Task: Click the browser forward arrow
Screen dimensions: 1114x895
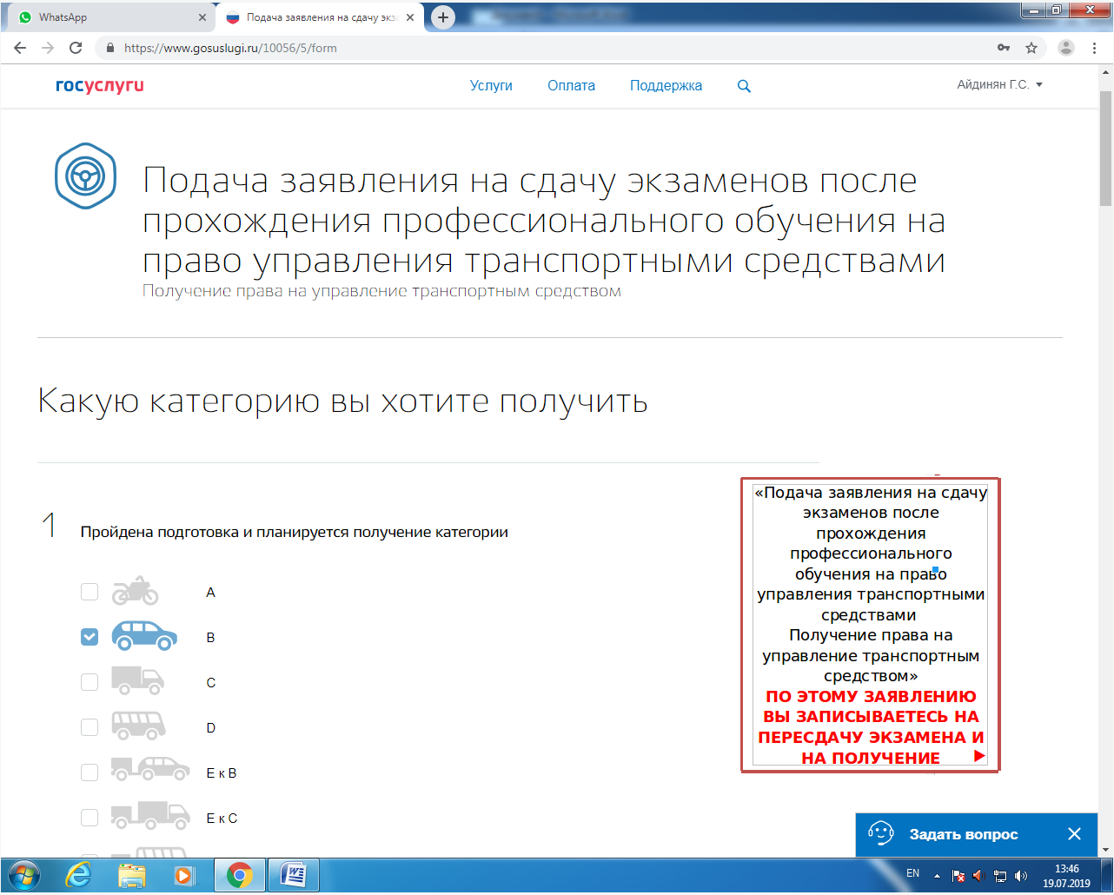Action: click(x=48, y=48)
